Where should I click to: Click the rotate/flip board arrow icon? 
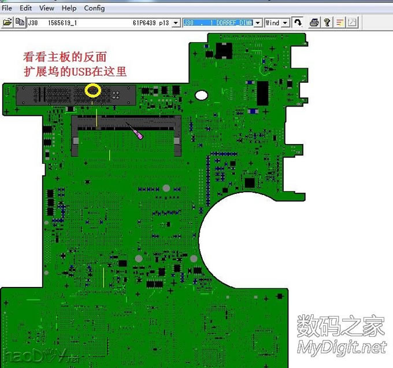pyautogui.click(x=298, y=23)
